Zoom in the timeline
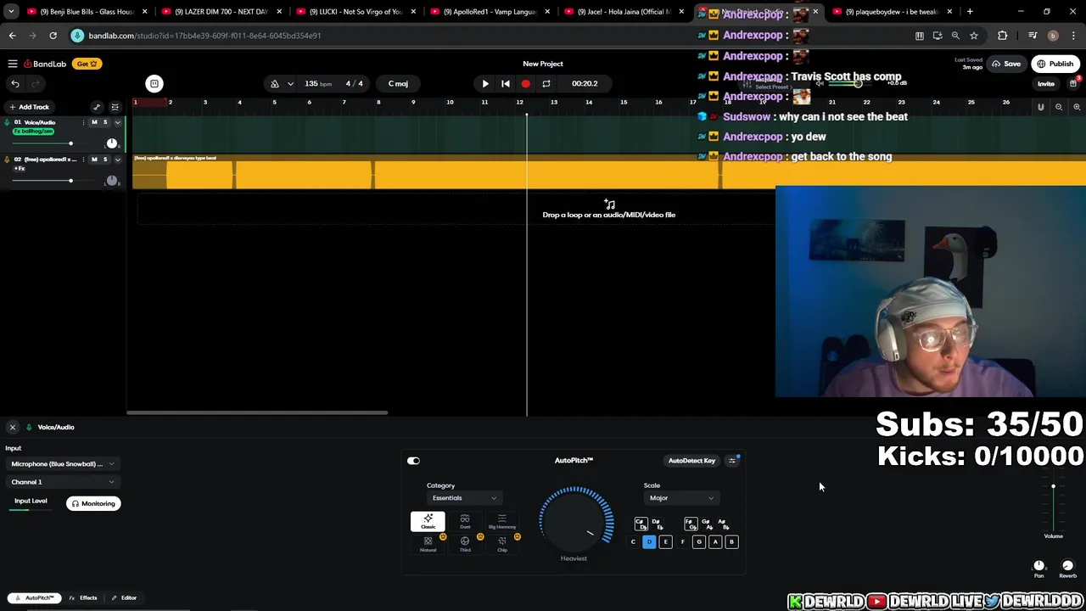 [1077, 107]
